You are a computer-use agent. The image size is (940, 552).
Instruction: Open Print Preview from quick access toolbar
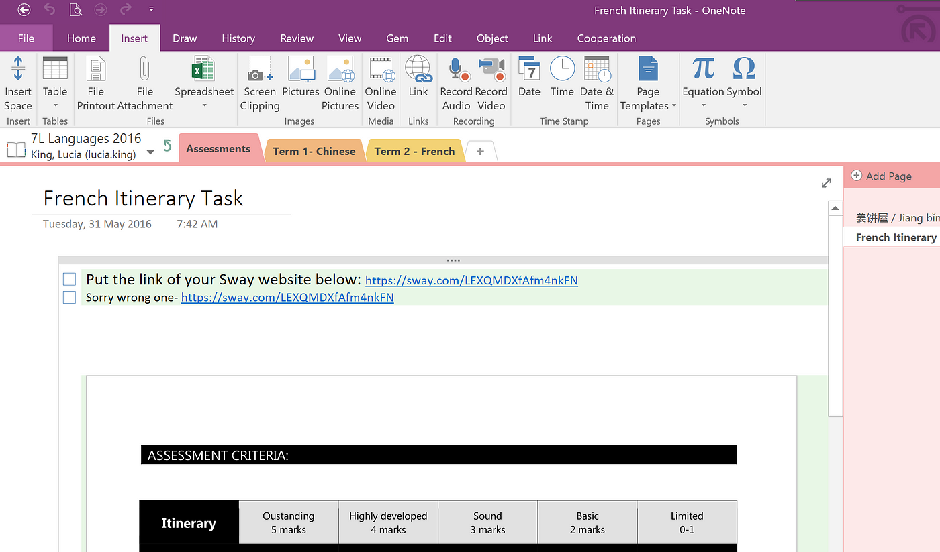coord(76,10)
